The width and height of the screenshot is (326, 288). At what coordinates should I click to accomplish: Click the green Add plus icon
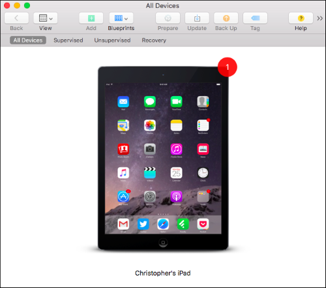click(x=91, y=18)
